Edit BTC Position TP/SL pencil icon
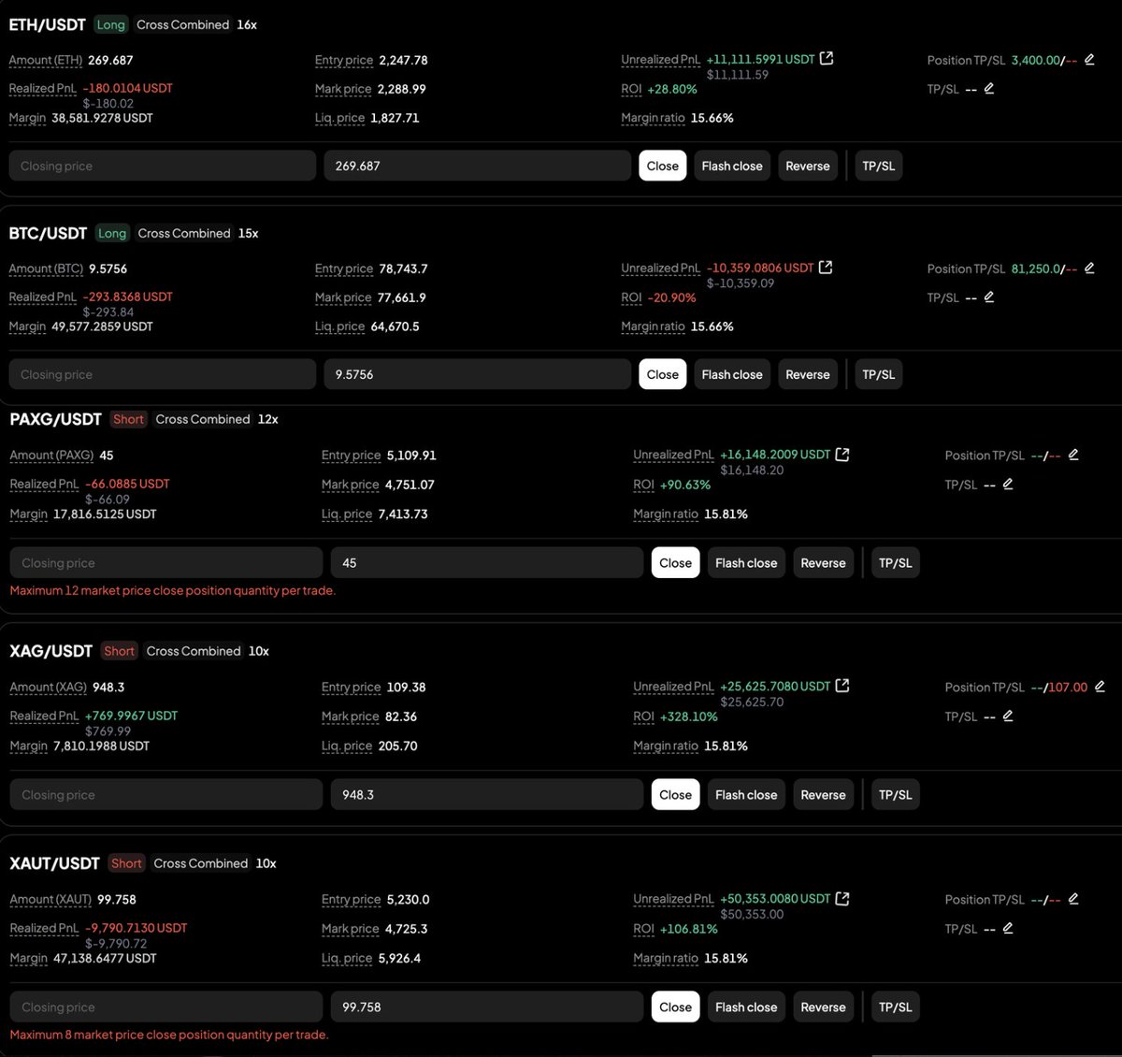 click(1089, 268)
